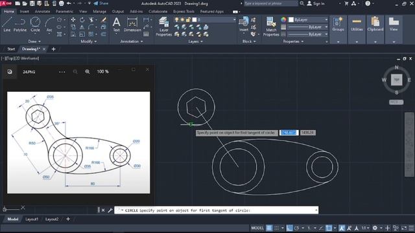Click the Erase tool icon
Image resolution: width=415 pixels, height=233 pixels.
click(104, 20)
